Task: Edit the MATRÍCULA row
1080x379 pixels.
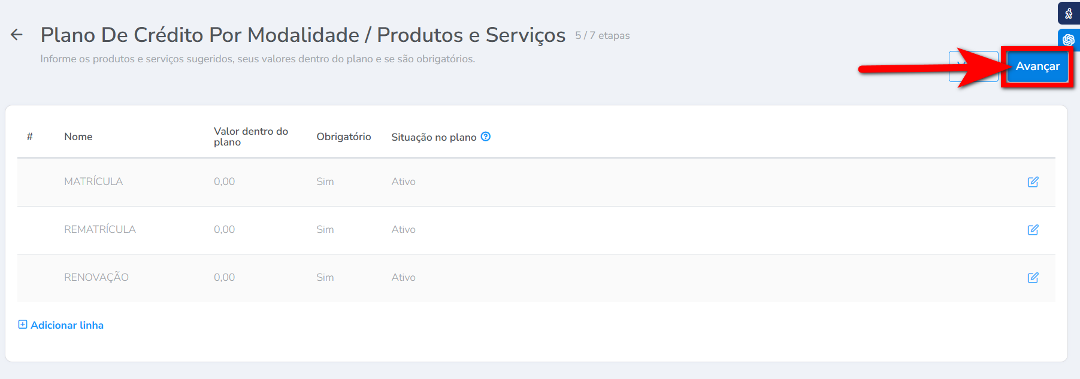Action: pos(1033,182)
